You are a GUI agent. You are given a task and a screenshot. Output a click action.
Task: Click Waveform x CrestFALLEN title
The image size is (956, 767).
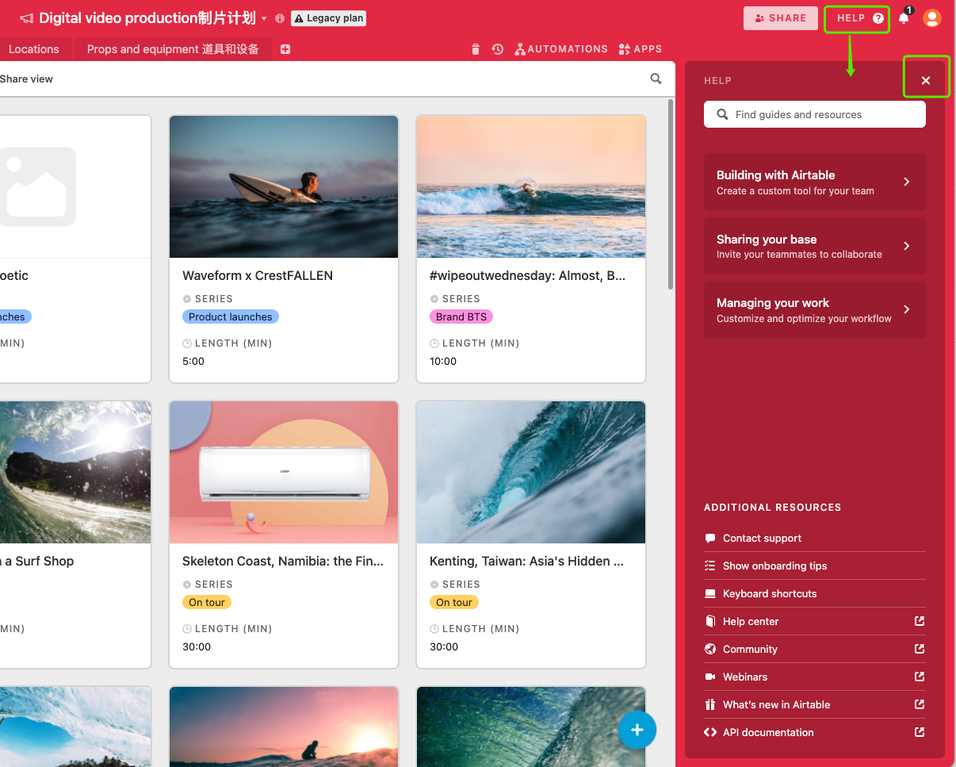pos(258,275)
